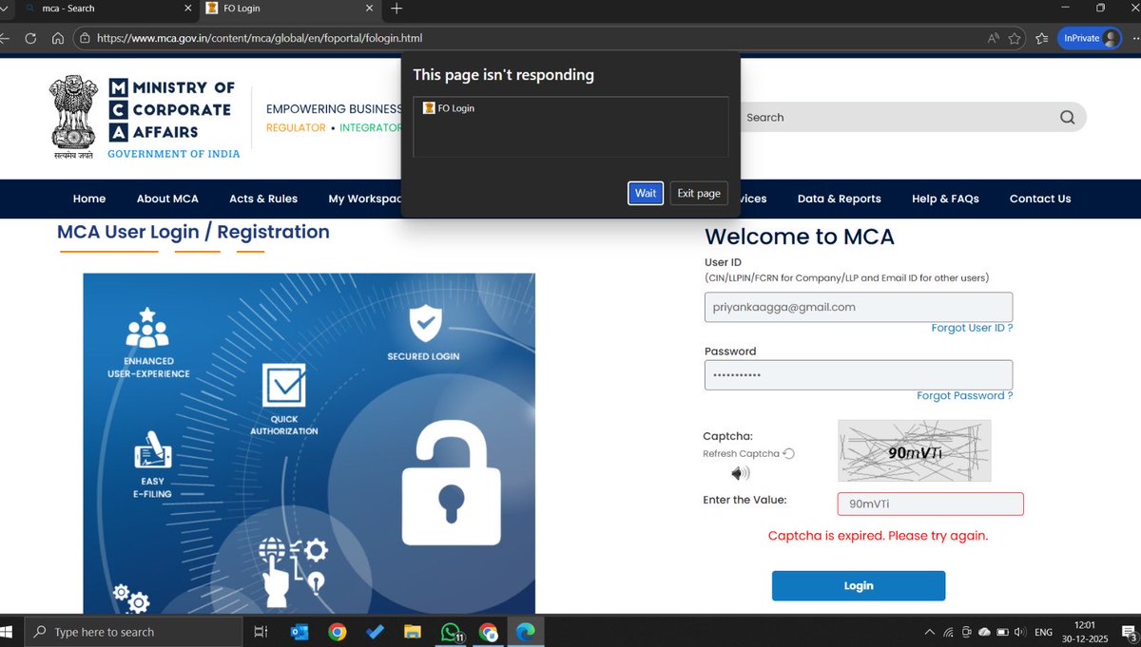Click the Refresh Captcha circular arrow icon
This screenshot has height=647, width=1141.
[788, 454]
